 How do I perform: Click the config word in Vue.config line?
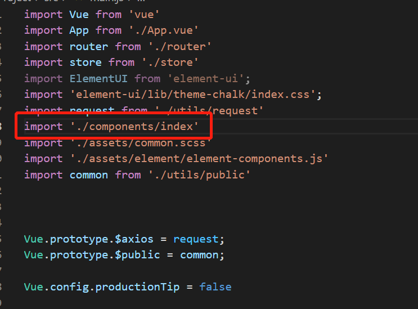click(69, 287)
